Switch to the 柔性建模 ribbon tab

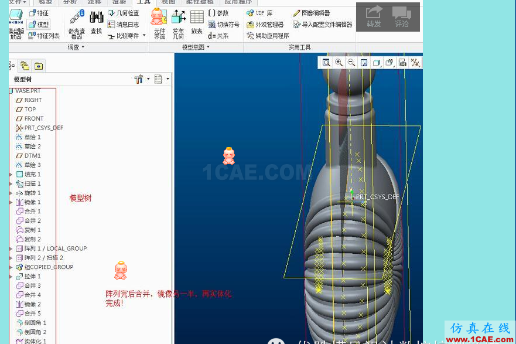pos(199,2)
